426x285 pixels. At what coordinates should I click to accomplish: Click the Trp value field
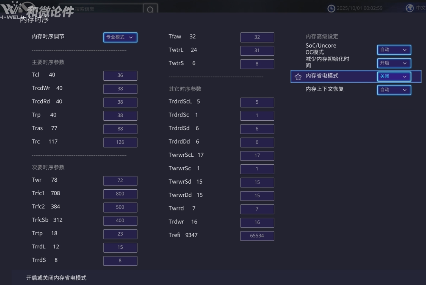click(120, 115)
